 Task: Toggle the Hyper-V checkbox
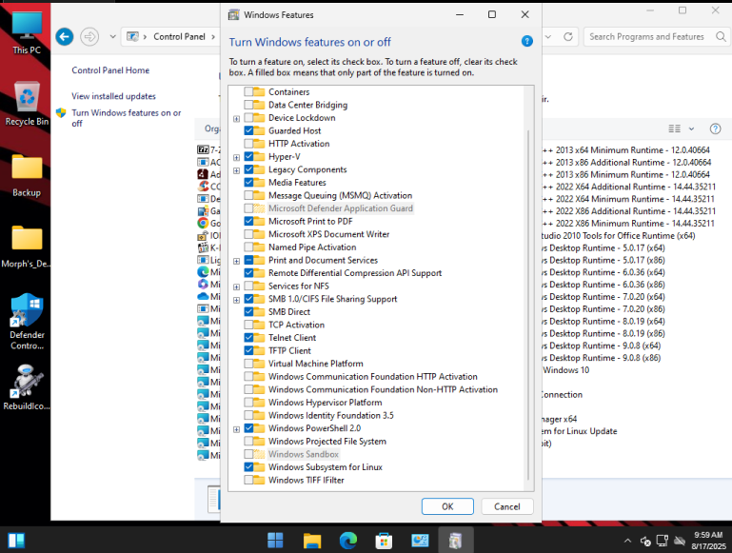tap(248, 156)
